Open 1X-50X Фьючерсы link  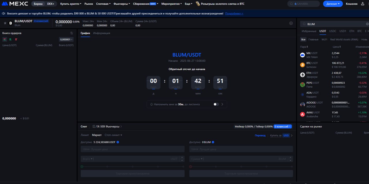pyautogui.click(x=108, y=126)
